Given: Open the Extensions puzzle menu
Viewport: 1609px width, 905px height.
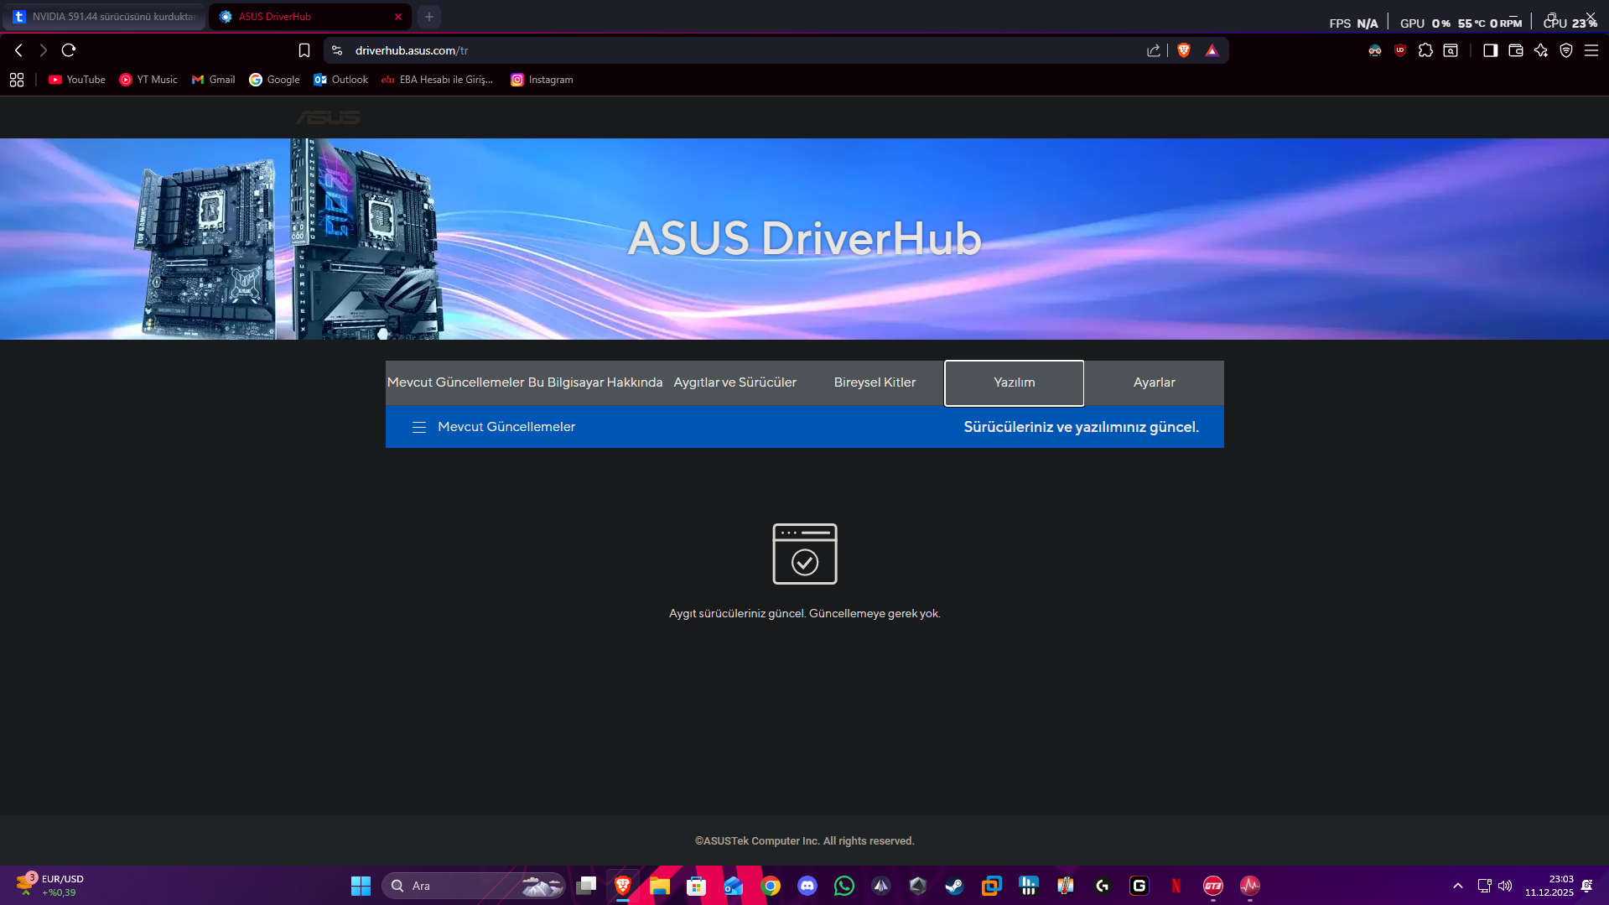Looking at the screenshot, I should (1425, 50).
